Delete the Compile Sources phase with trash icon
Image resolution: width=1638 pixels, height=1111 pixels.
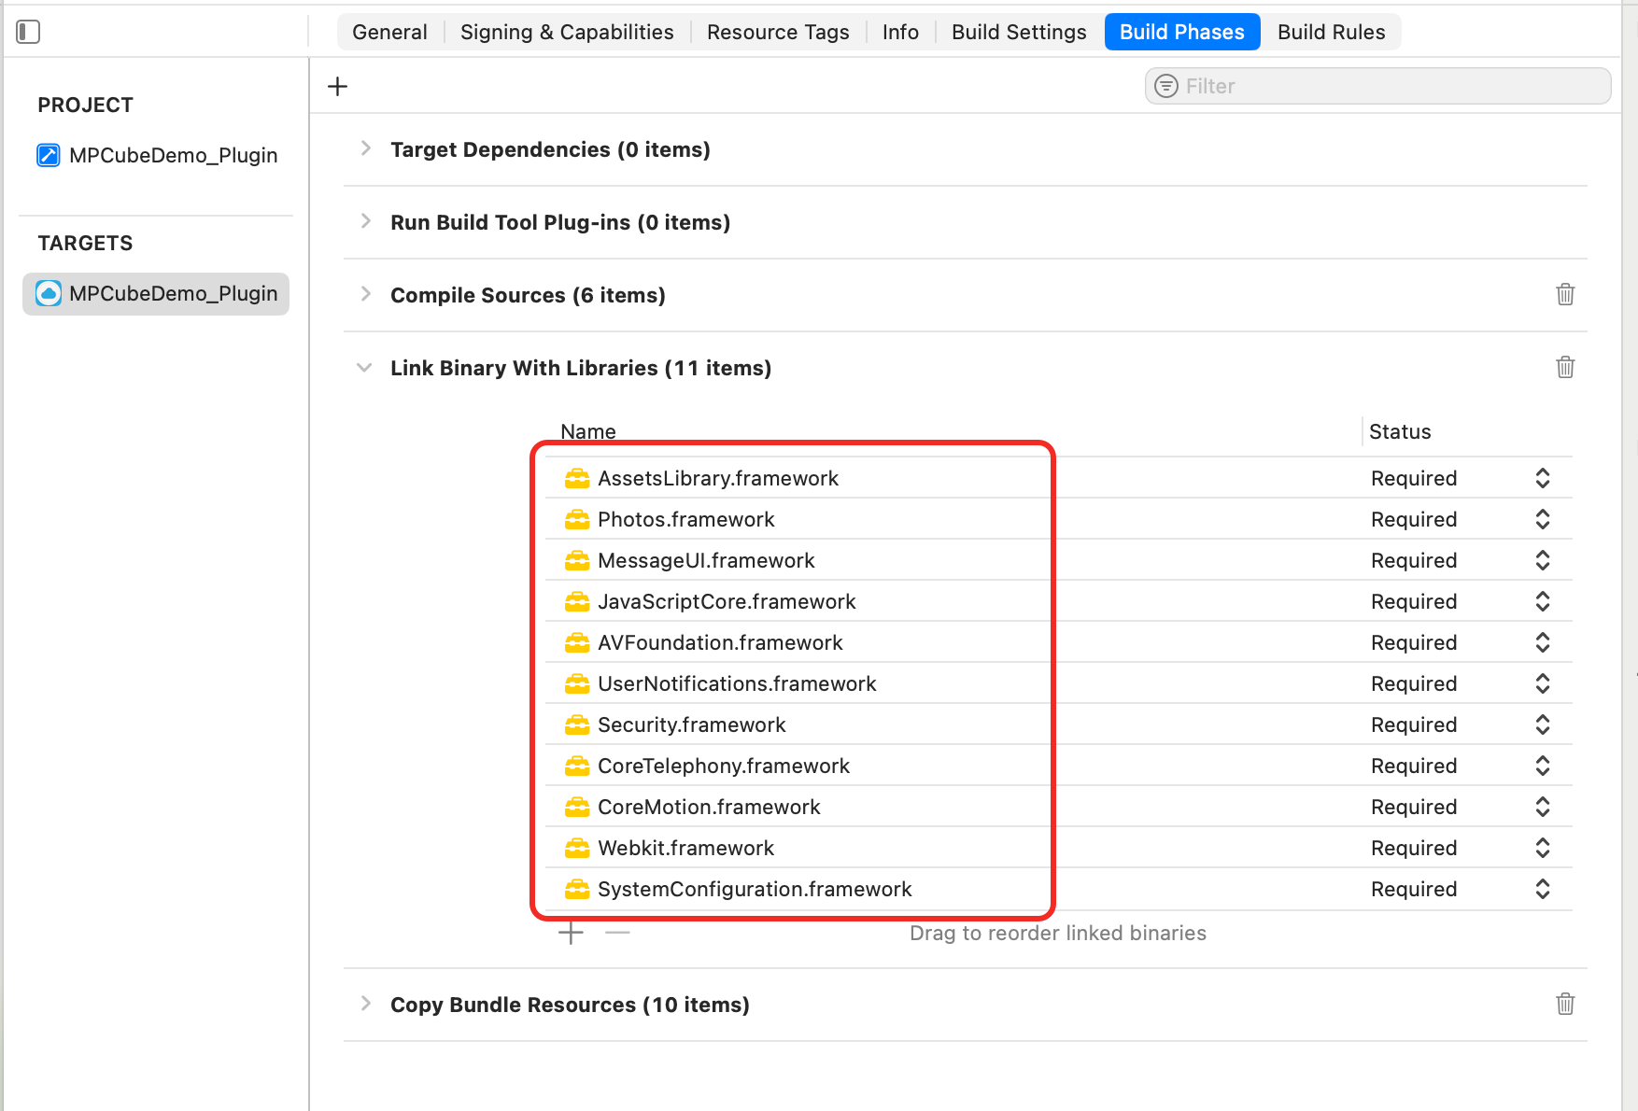click(x=1565, y=294)
